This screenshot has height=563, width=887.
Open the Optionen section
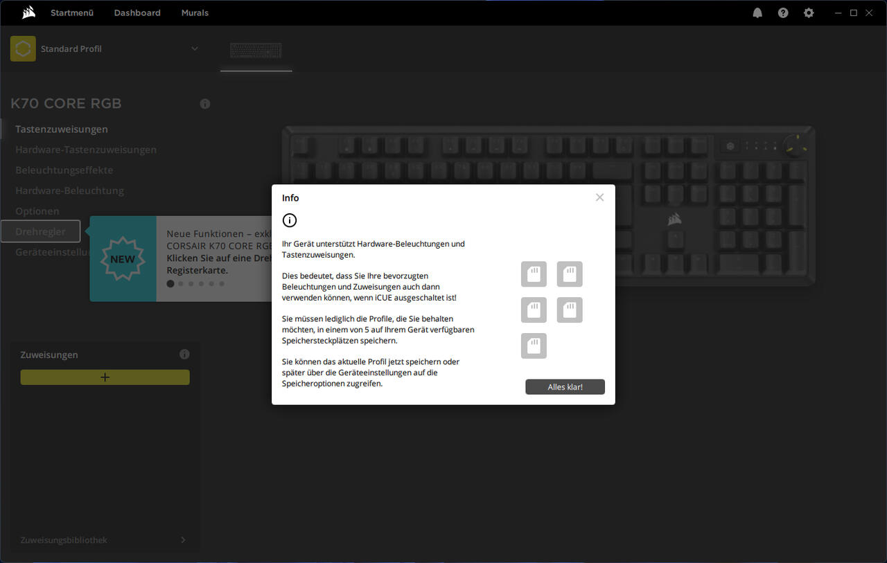coord(37,211)
